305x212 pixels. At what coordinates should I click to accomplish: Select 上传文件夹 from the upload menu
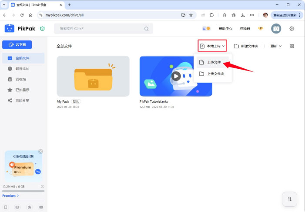pyautogui.click(x=213, y=74)
